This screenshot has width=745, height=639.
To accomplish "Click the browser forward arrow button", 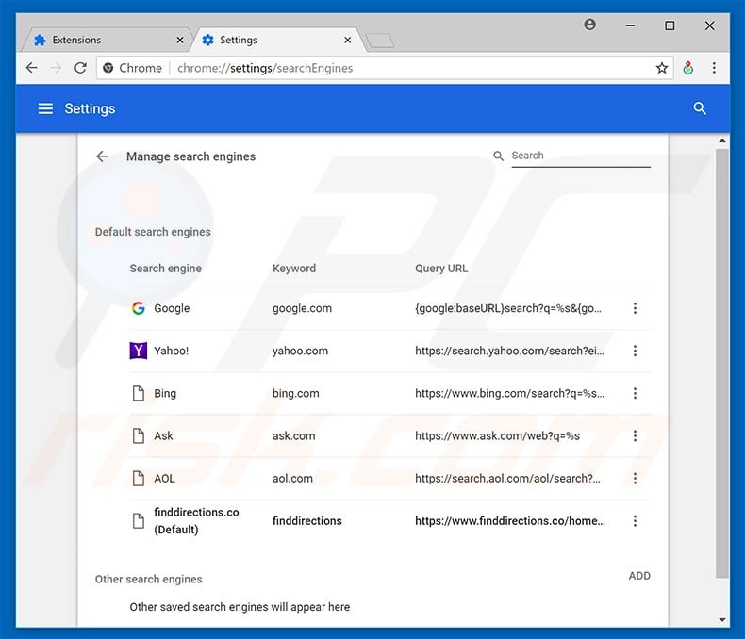I will [56, 68].
